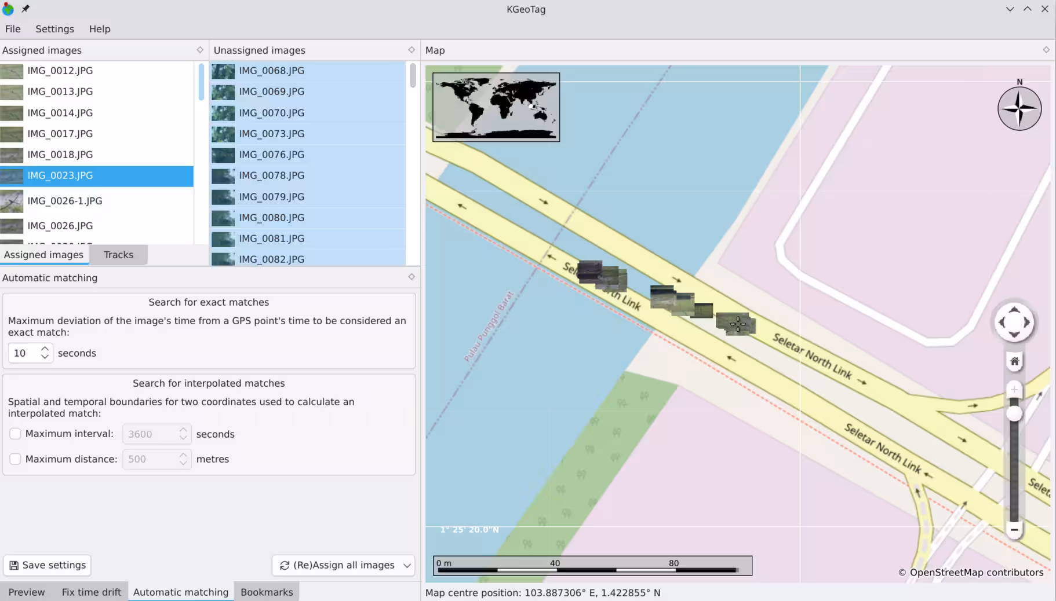Switch to the Fix time drift tab
1056x601 pixels.
[92, 592]
